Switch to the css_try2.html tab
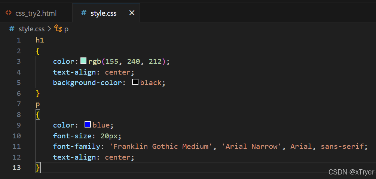This screenshot has height=179, width=376. point(36,13)
